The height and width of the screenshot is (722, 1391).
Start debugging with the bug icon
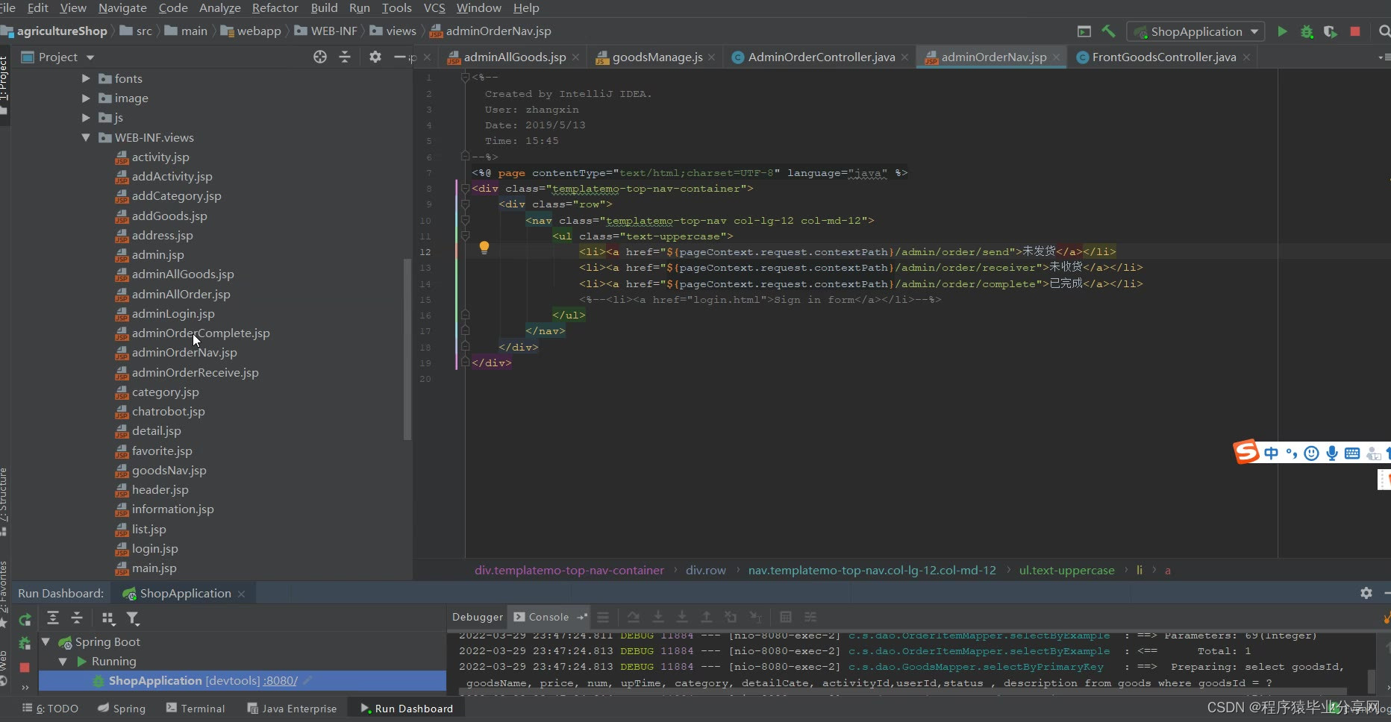pyautogui.click(x=1307, y=31)
